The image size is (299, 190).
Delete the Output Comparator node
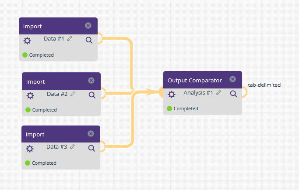(232, 79)
